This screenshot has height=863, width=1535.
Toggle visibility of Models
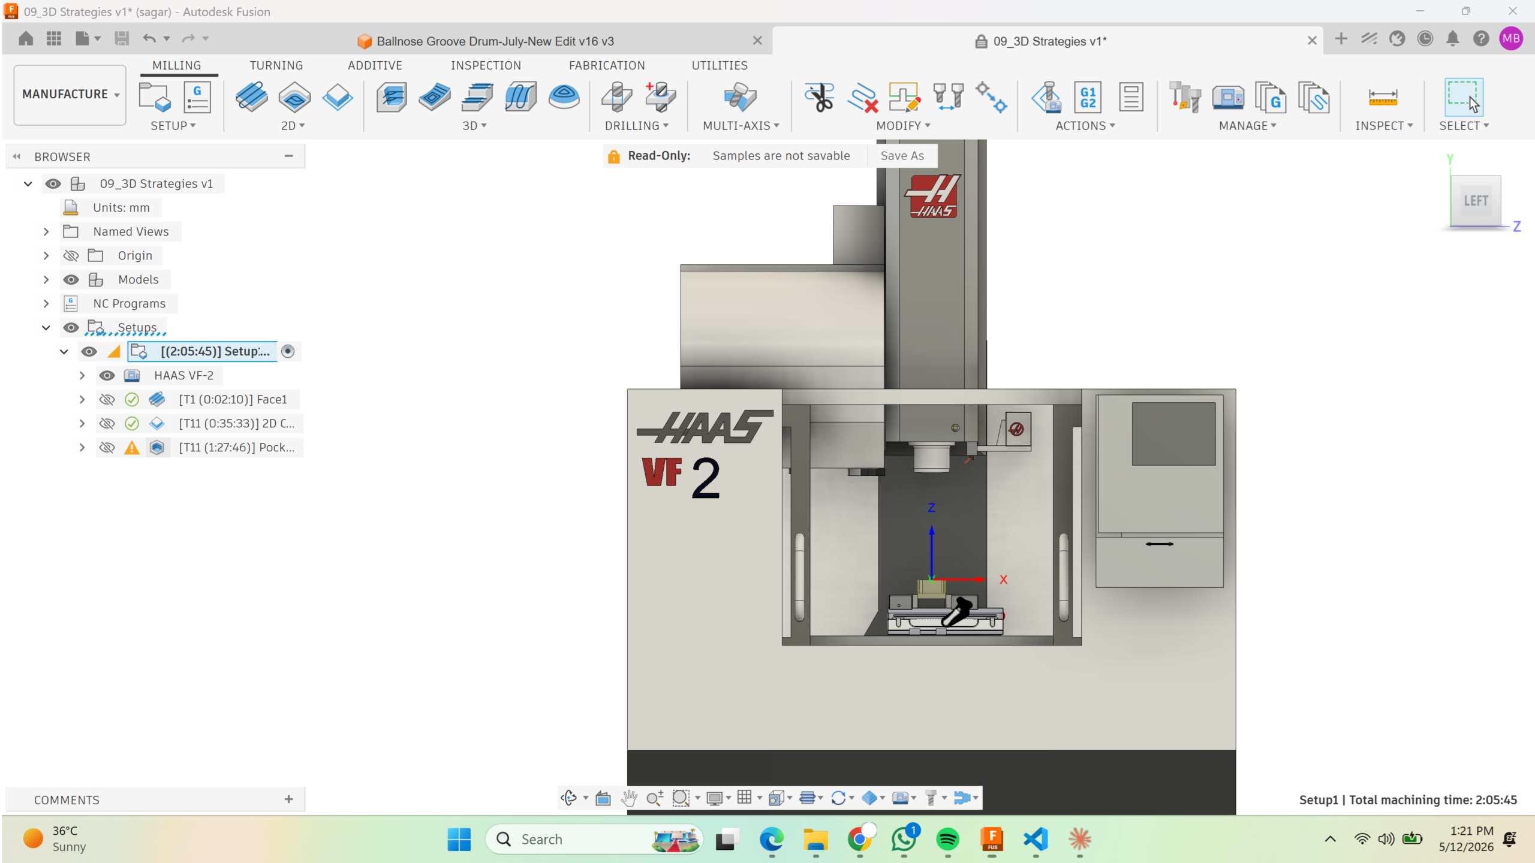(71, 280)
